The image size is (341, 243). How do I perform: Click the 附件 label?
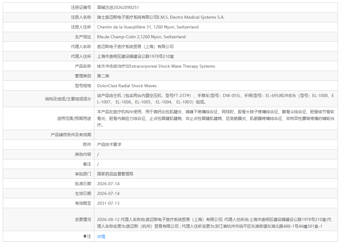click(x=87, y=144)
